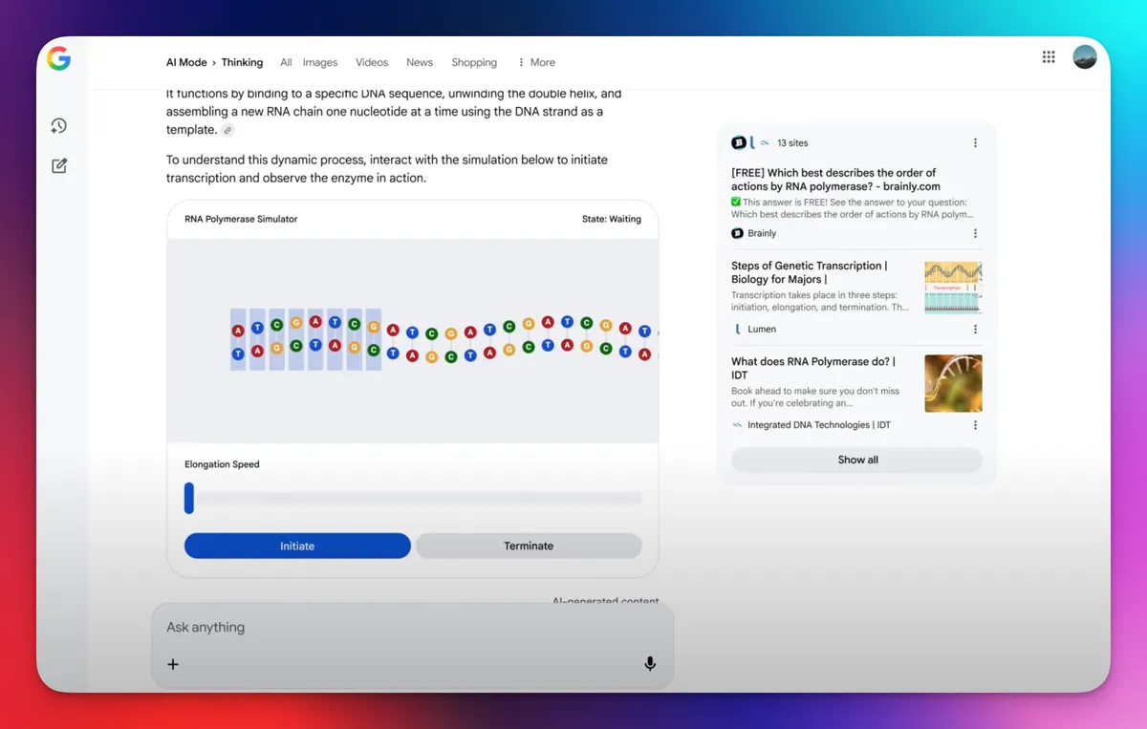Open the Google apps grid icon

click(1049, 57)
